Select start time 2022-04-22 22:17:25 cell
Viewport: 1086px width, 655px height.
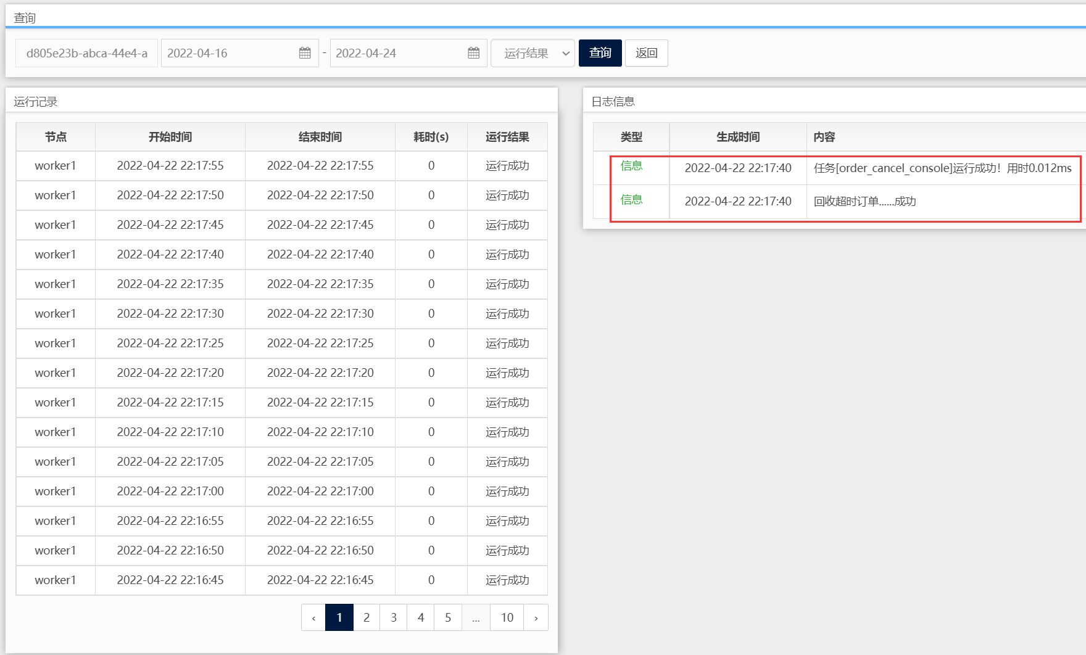pyautogui.click(x=170, y=344)
